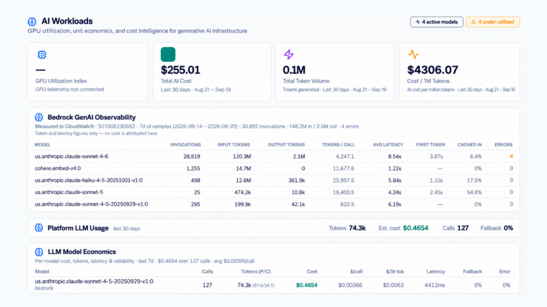547x307 pixels.
Task: Click avg latency value 8.54s
Action: (395, 157)
